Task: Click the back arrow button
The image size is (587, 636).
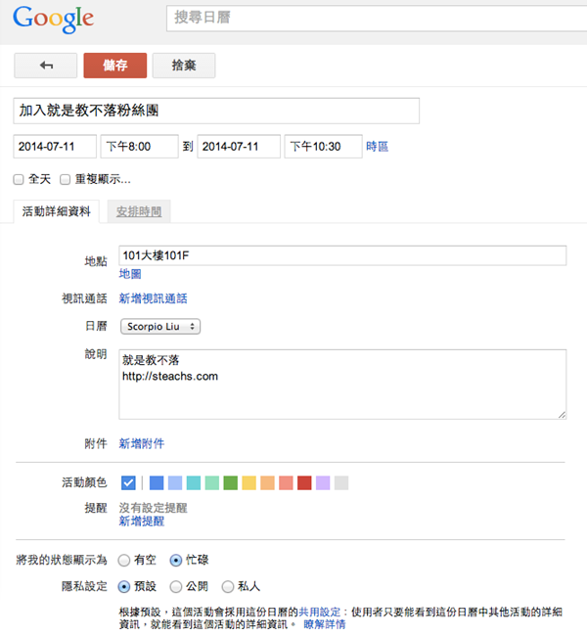Action: tap(46, 66)
